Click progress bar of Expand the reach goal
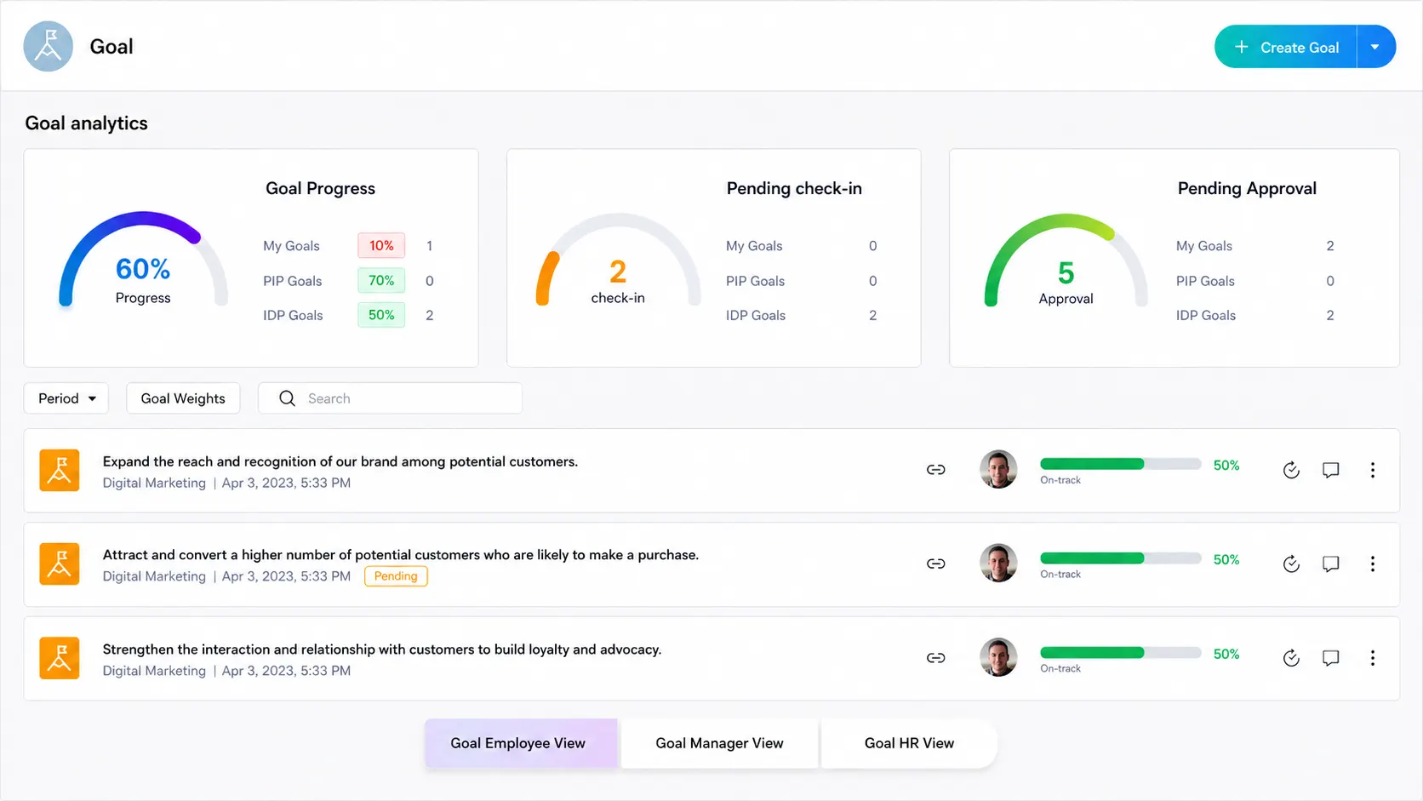 pos(1121,464)
